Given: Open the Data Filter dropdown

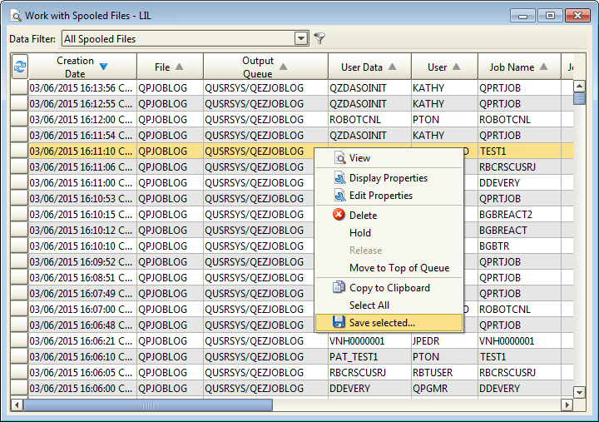Looking at the screenshot, I should tap(301, 38).
